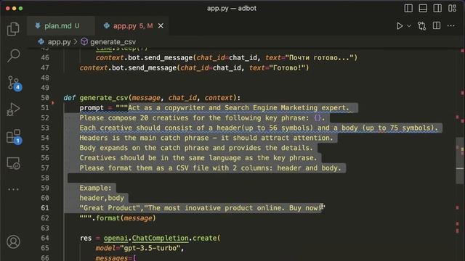Click the minimap scrollbar slider on the right
The height and width of the screenshot is (261, 465).
pos(460,160)
